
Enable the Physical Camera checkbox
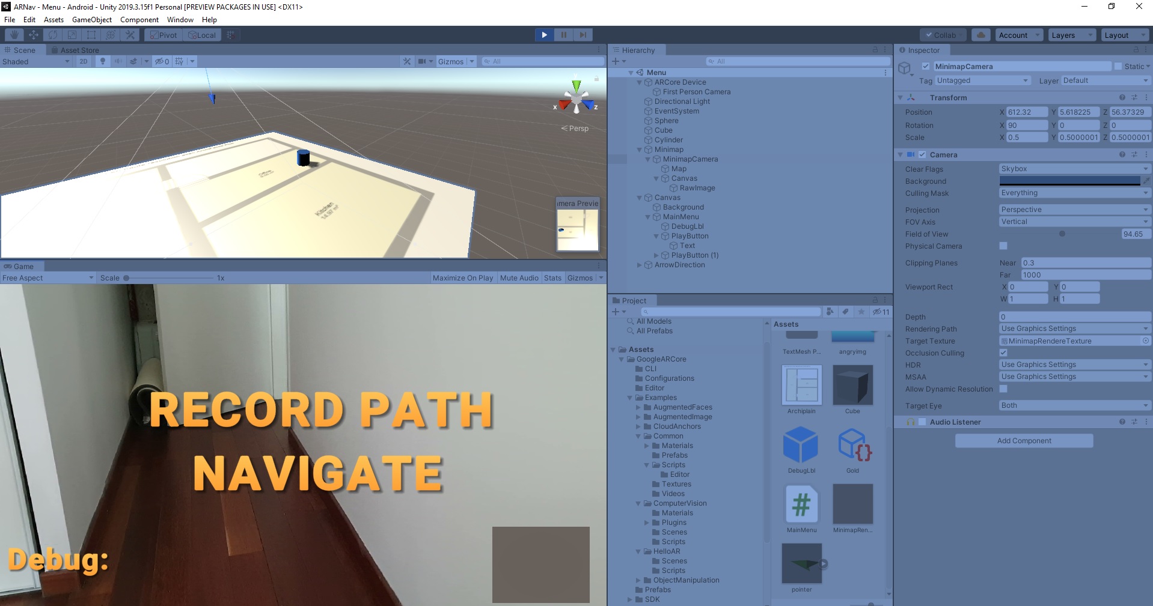click(x=1002, y=246)
